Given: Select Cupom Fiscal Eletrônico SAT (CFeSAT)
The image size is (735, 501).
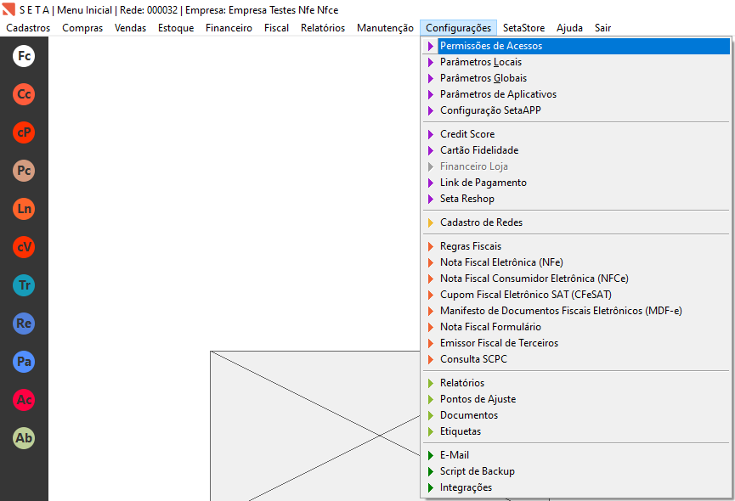Looking at the screenshot, I should tap(577, 295).
